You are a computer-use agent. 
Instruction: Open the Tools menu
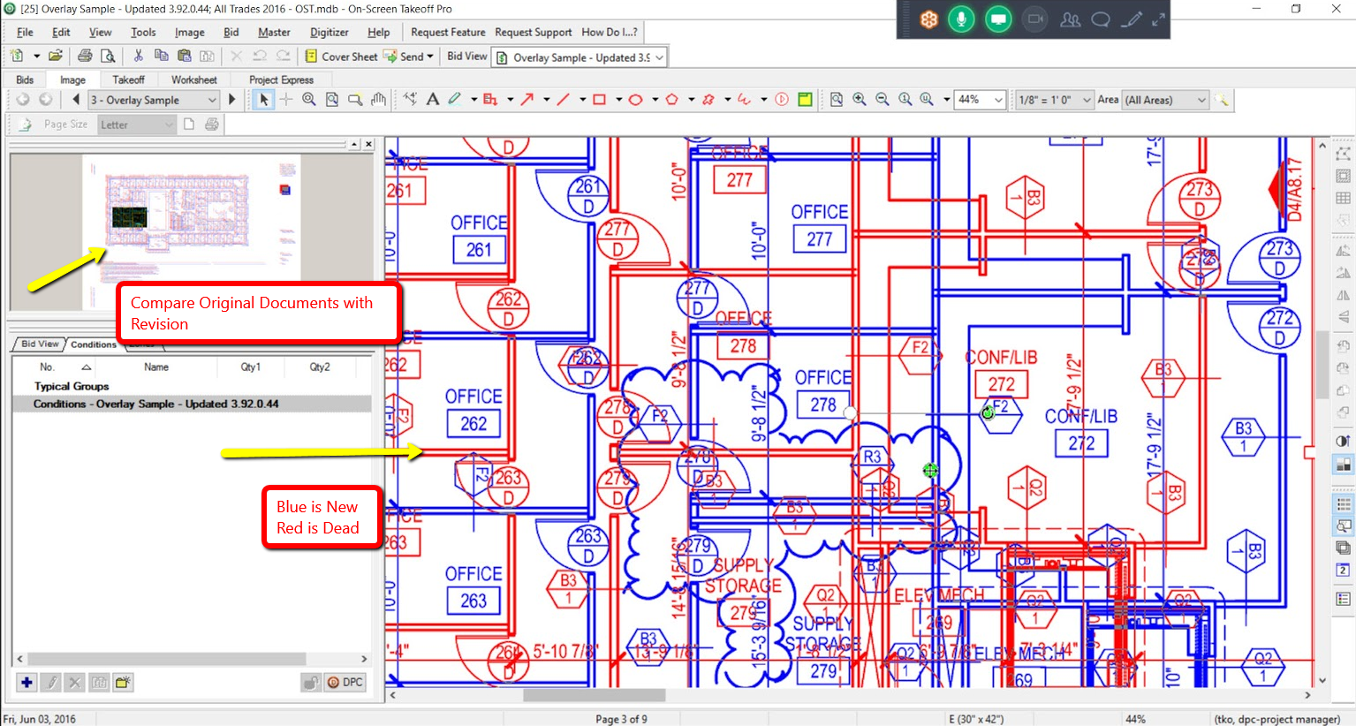(143, 32)
